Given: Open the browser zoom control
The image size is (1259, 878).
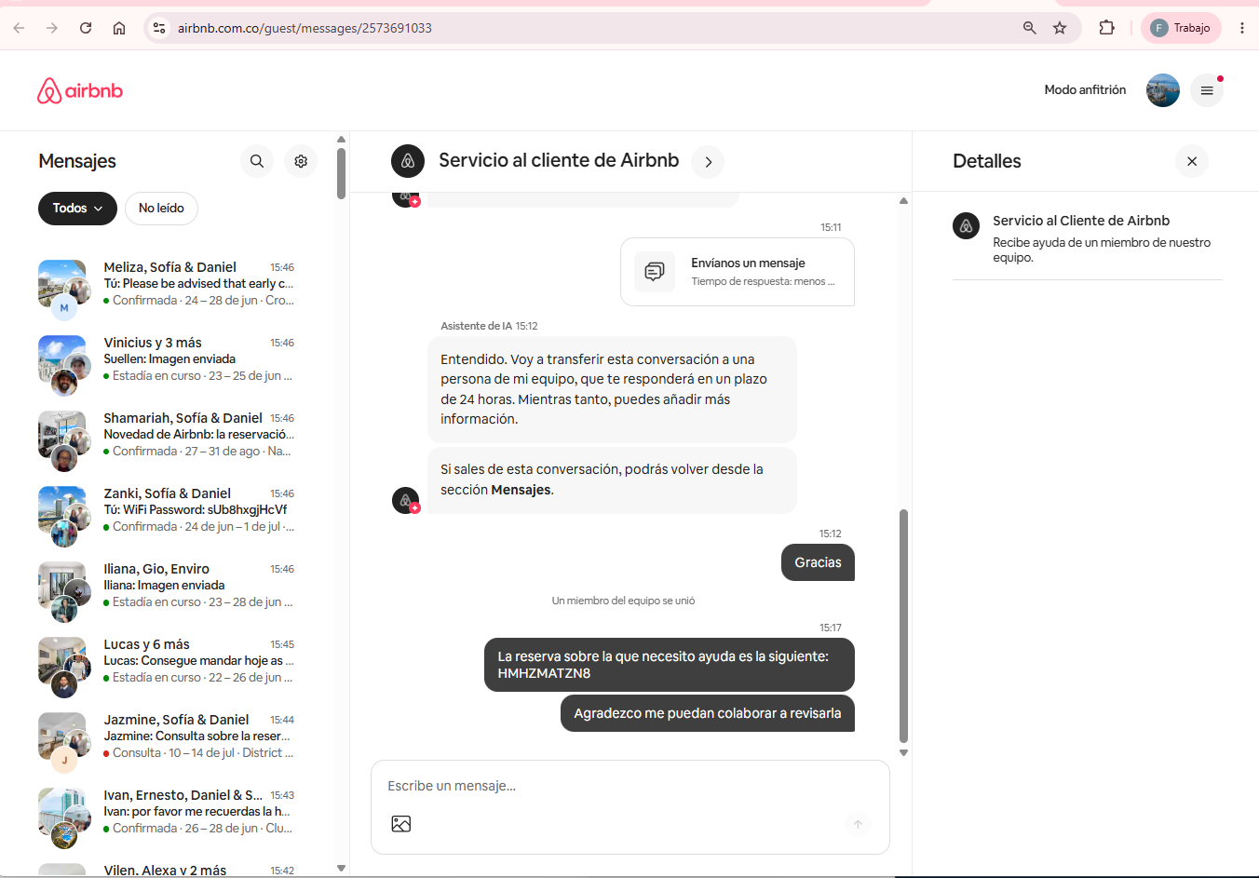Looking at the screenshot, I should point(1030,28).
